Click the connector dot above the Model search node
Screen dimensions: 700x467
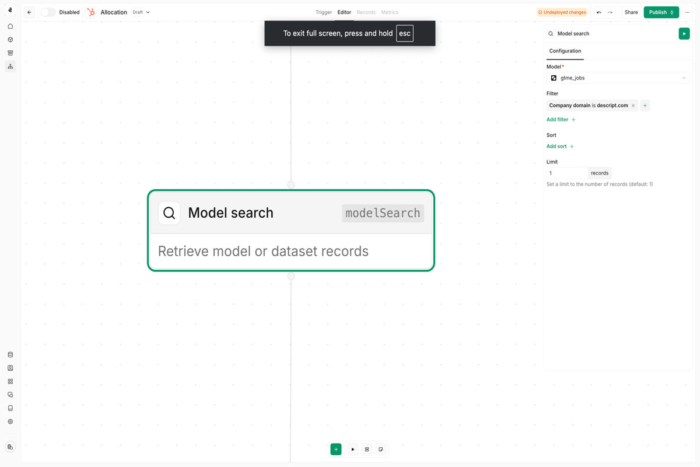pos(291,185)
